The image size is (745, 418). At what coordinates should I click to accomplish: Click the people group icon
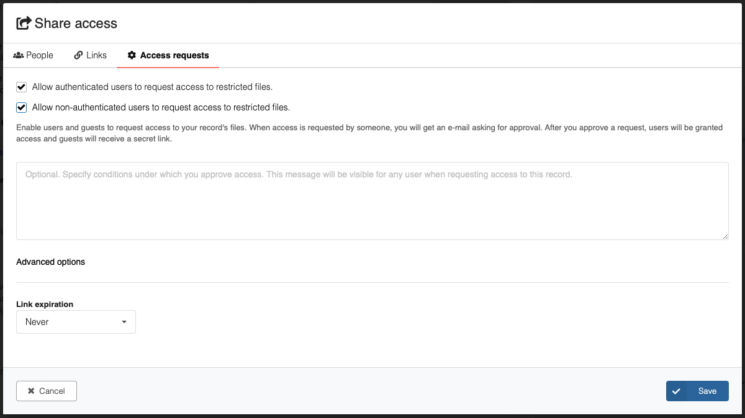[x=19, y=55]
